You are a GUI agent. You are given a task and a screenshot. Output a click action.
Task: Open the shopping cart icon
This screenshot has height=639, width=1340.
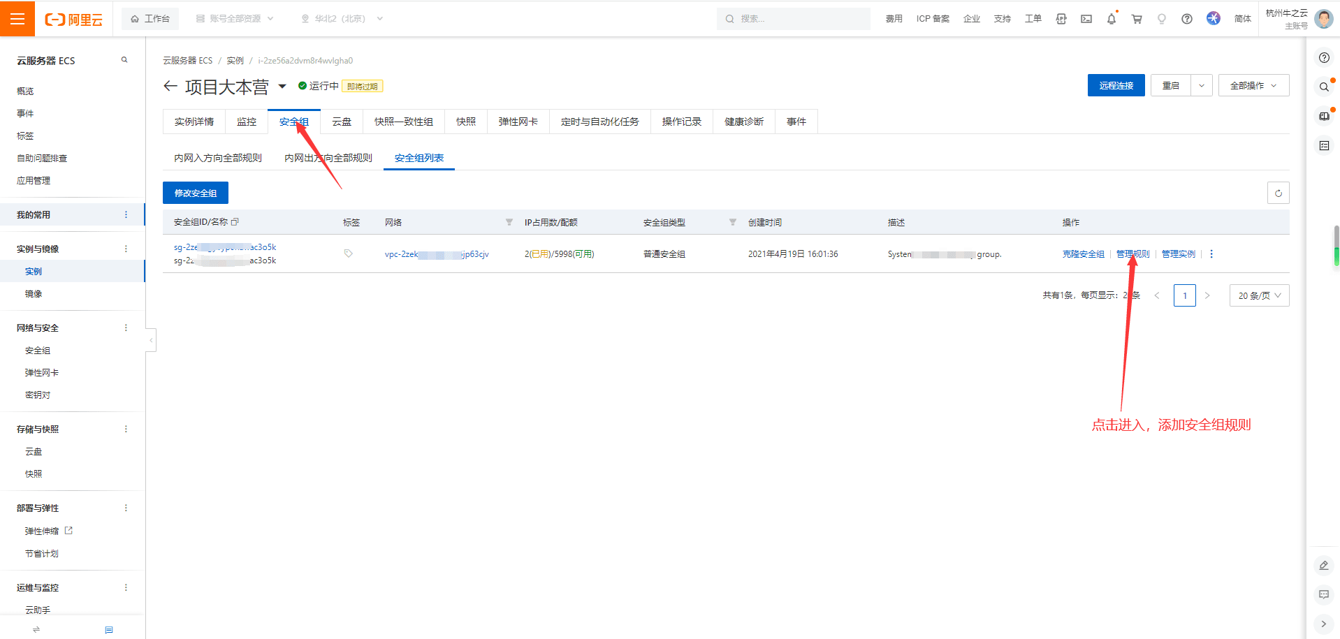1137,19
